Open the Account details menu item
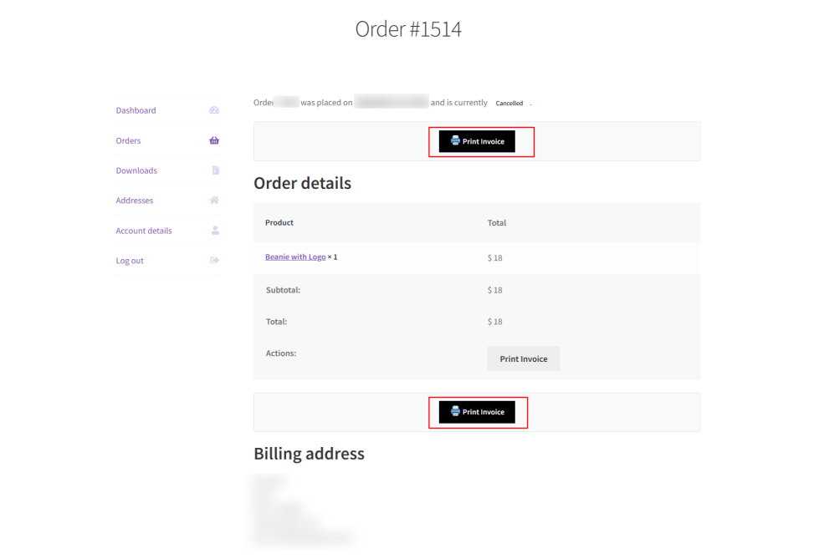 coord(144,231)
